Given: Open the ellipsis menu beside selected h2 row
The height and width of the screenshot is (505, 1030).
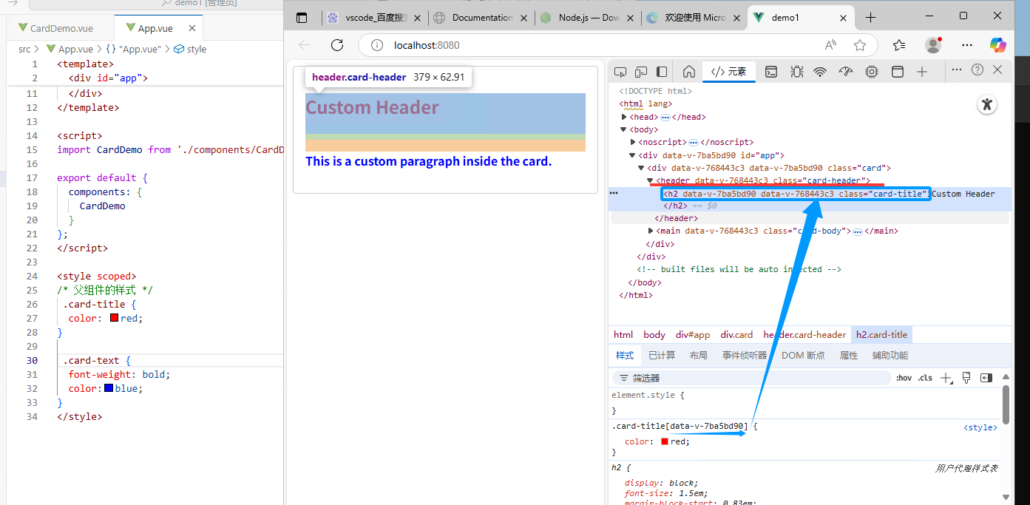Looking at the screenshot, I should (x=614, y=193).
